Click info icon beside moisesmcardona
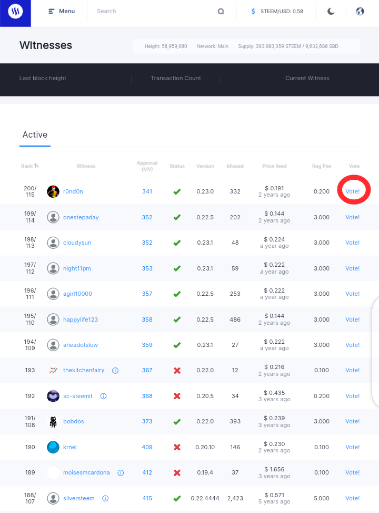The image size is (379, 513). [x=121, y=473]
